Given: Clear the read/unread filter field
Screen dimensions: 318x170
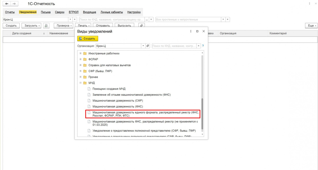Looking at the screenshot, I should click(228, 20).
